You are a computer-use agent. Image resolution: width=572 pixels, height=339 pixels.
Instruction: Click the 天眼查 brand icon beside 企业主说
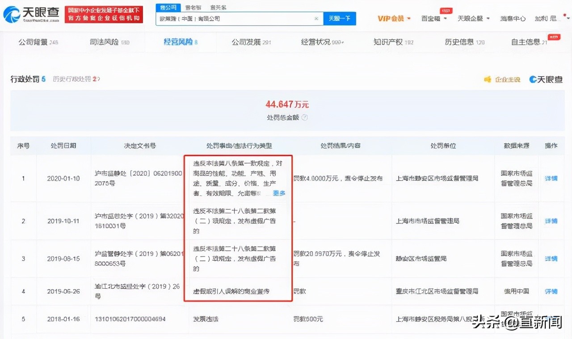point(533,79)
